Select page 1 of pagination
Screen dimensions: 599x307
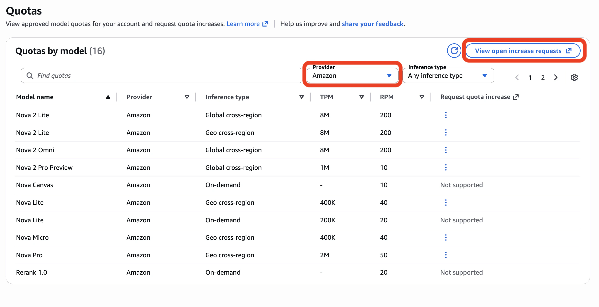click(x=530, y=78)
